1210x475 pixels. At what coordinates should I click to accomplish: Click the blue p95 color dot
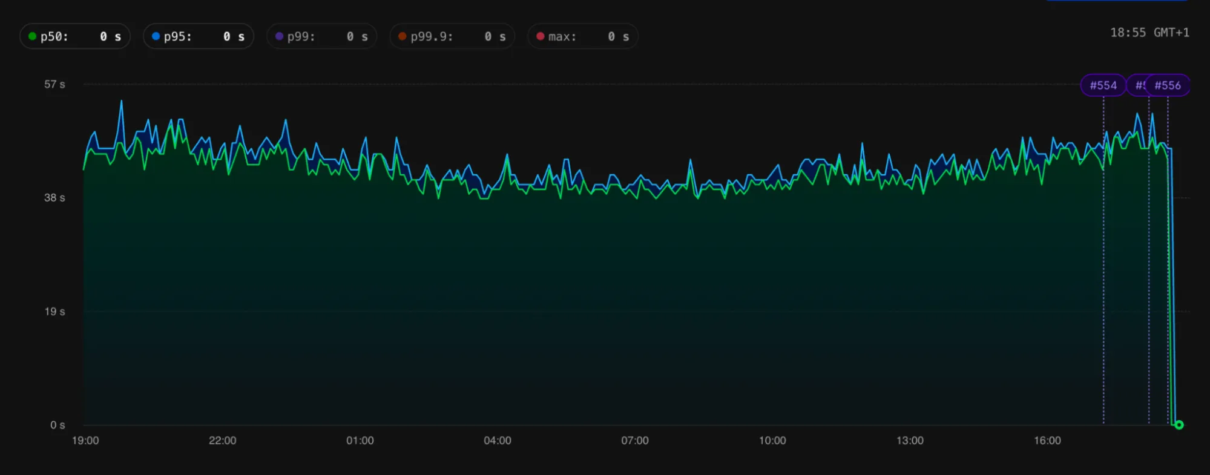tap(156, 36)
